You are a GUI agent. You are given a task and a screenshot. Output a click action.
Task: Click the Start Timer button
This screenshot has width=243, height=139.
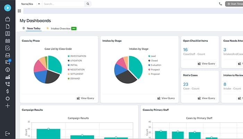coord(234,4)
